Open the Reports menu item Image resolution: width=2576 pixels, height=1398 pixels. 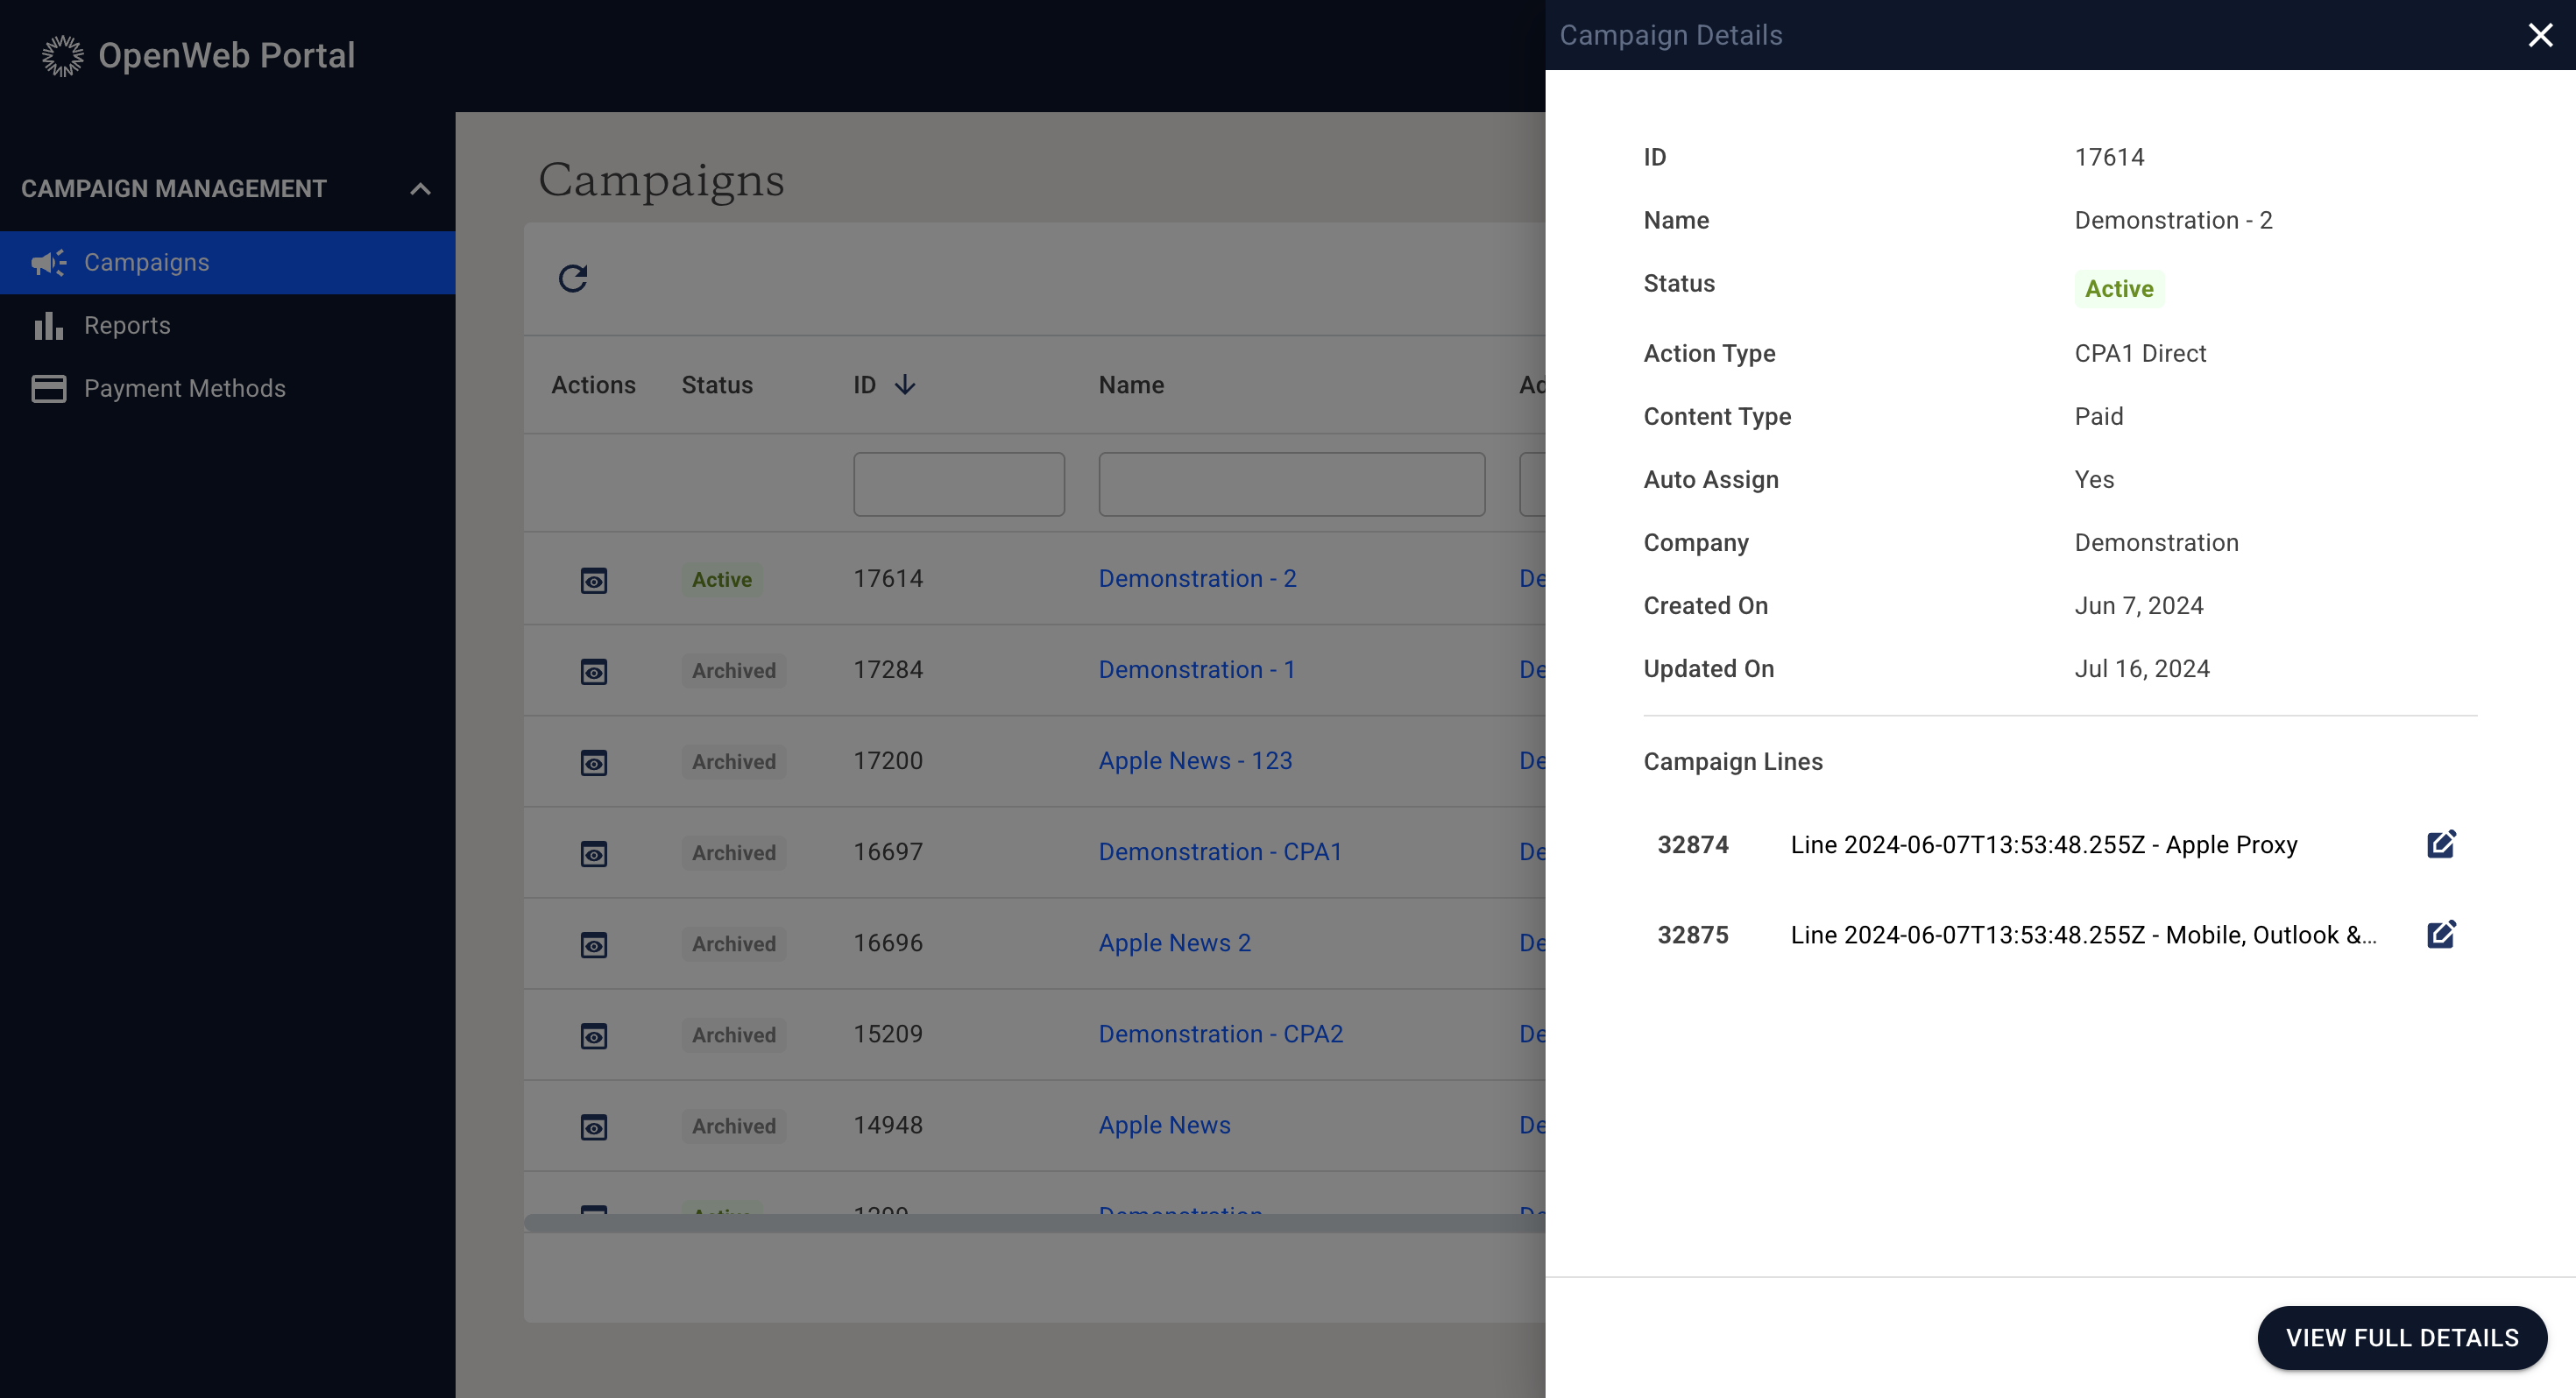127,325
